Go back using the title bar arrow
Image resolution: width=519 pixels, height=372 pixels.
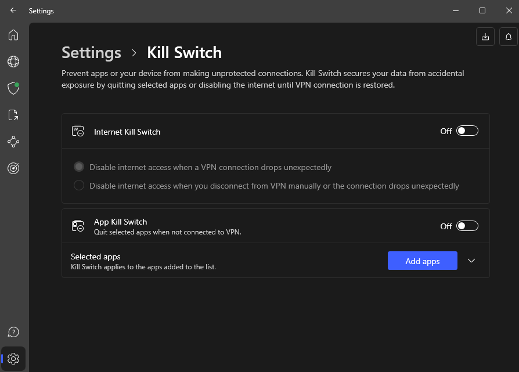tap(13, 10)
